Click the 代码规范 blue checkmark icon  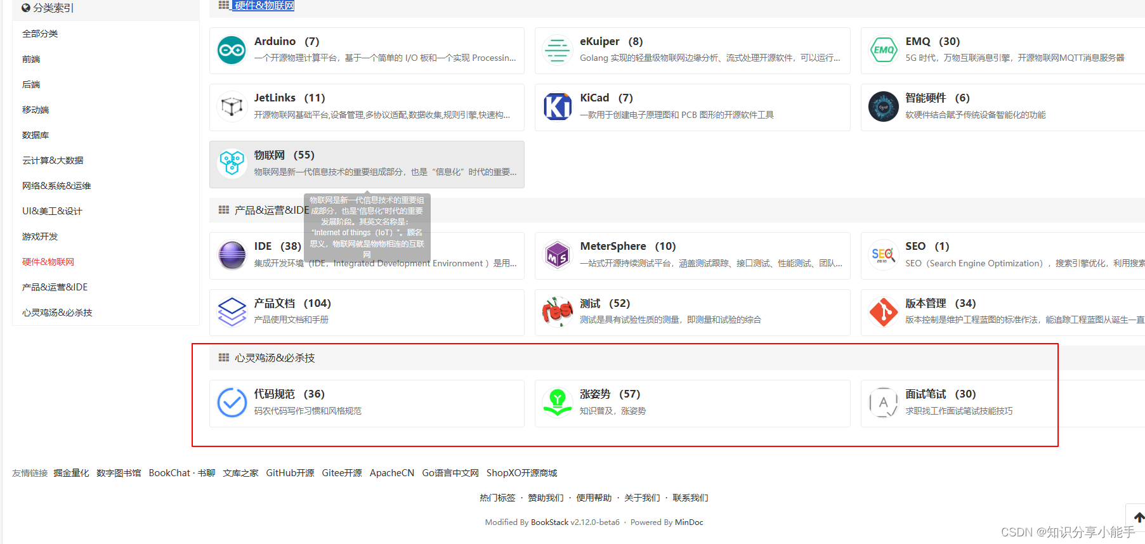click(x=232, y=403)
